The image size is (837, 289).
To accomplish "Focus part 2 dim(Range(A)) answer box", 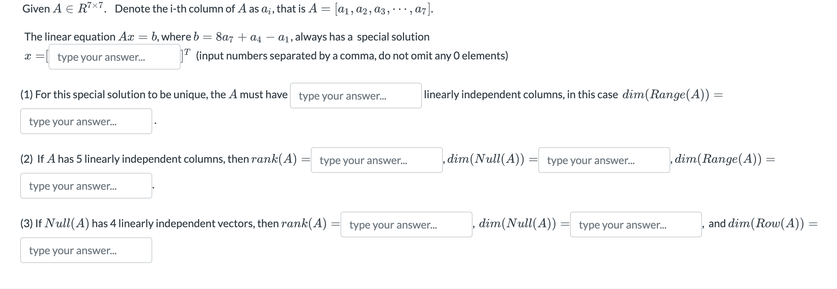I will (86, 186).
